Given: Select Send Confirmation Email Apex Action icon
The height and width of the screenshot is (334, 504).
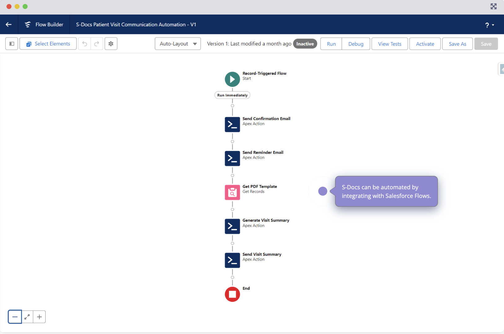Looking at the screenshot, I should pyautogui.click(x=232, y=124).
